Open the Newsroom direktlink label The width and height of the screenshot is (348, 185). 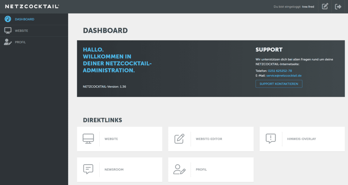pyautogui.click(x=114, y=170)
